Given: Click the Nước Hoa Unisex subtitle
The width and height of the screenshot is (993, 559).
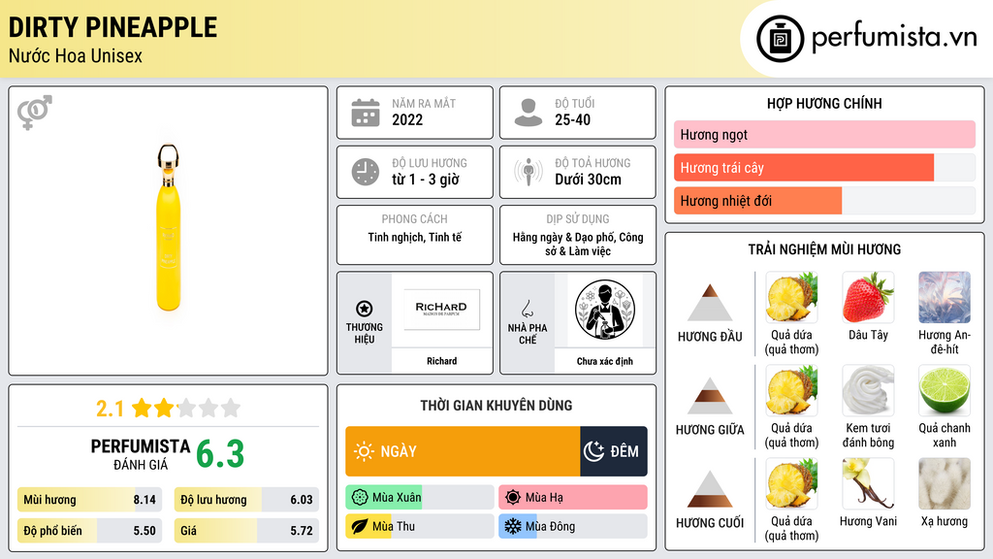Looking at the screenshot, I should 76,55.
